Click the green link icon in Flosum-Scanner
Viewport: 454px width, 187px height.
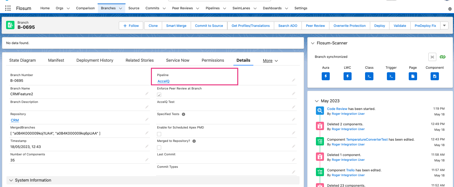442,57
